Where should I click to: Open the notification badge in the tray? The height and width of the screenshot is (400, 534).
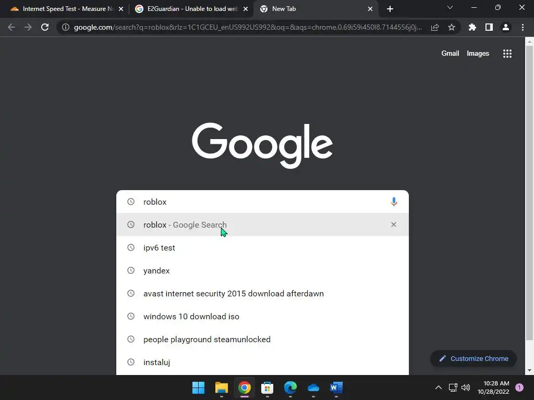[519, 387]
